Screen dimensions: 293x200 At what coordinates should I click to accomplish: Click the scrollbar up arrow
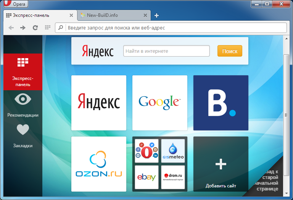[x=286, y=39]
